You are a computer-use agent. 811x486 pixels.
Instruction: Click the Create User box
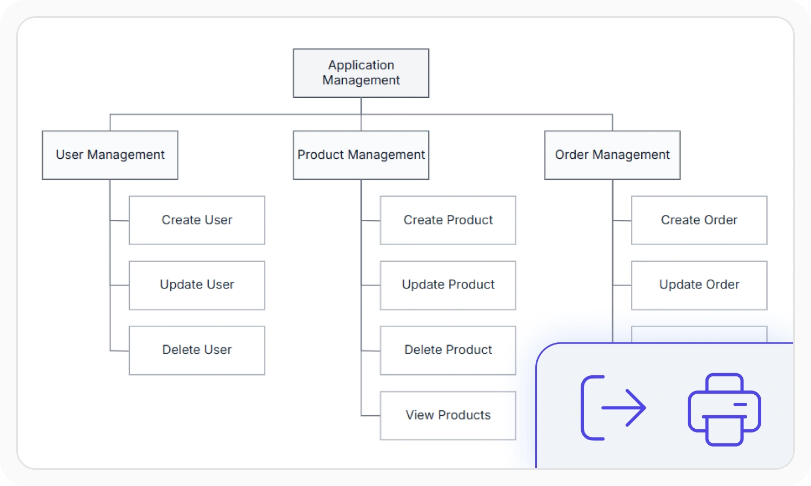[197, 220]
